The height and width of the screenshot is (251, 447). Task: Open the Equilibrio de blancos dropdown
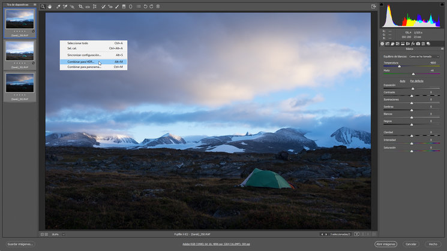424,56
